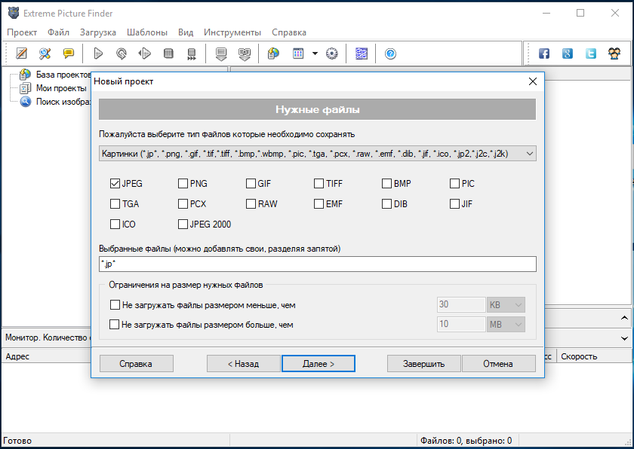This screenshot has height=449, width=634.
Task: Open the Картинки file type dropdown
Action: [x=318, y=154]
